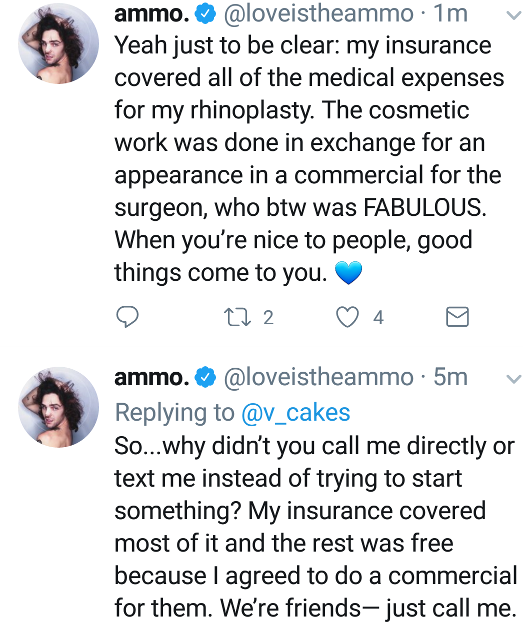
Task: Open the 5m timestamp of reply tweet
Action: 450,377
